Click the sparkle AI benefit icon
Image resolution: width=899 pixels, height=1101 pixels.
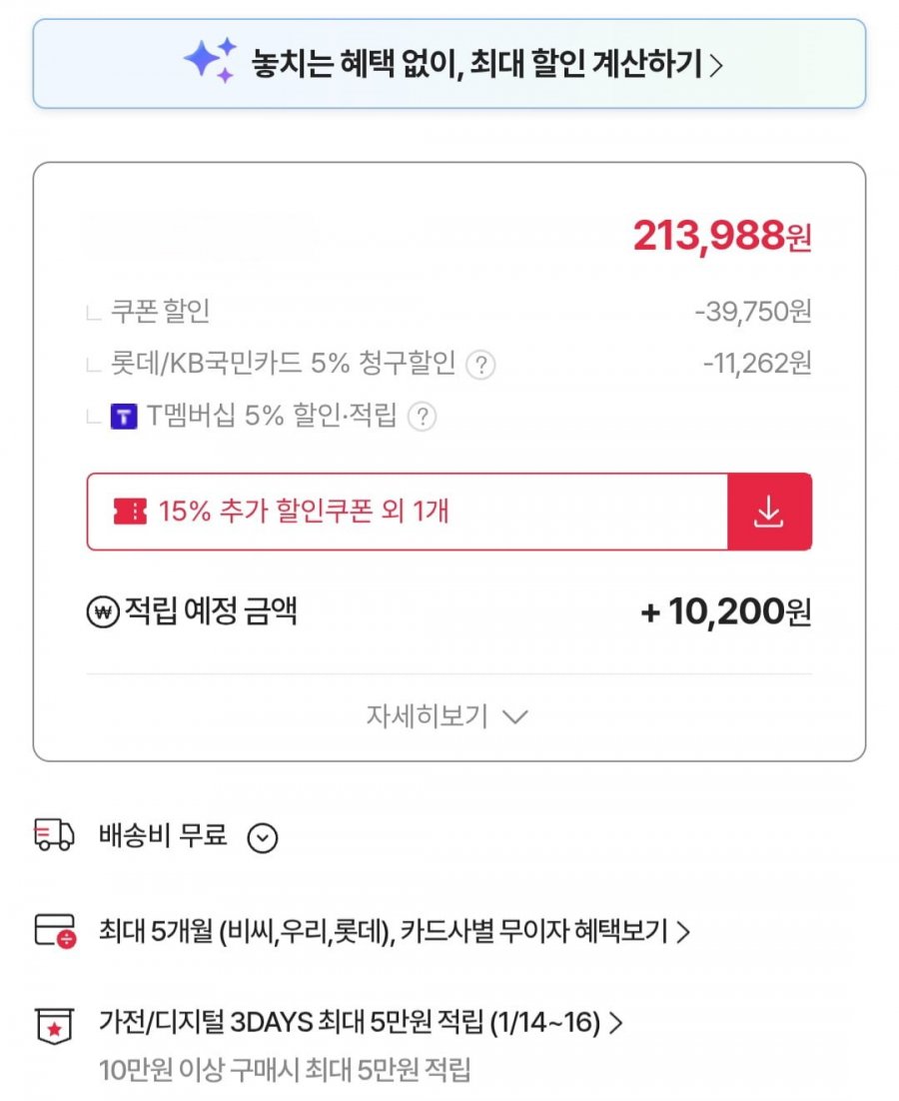[211, 60]
